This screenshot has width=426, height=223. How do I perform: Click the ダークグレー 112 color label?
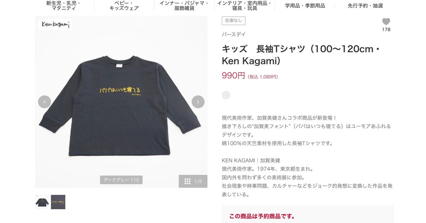point(121,180)
